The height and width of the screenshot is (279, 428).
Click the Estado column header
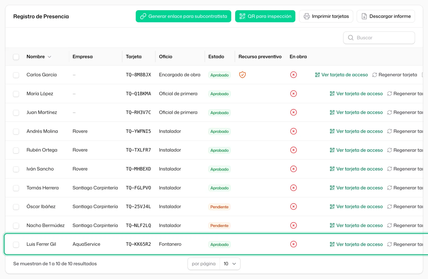216,56
